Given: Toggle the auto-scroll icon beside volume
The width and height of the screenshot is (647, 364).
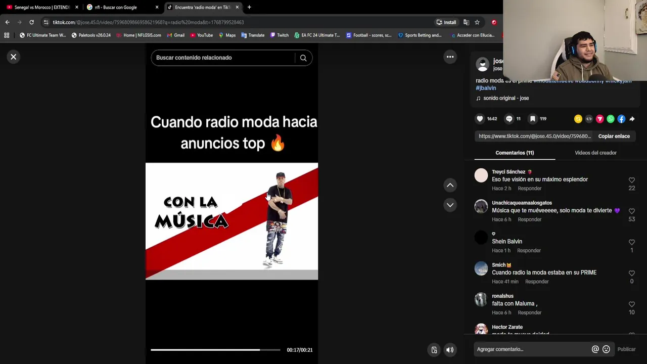Looking at the screenshot, I should [434, 350].
